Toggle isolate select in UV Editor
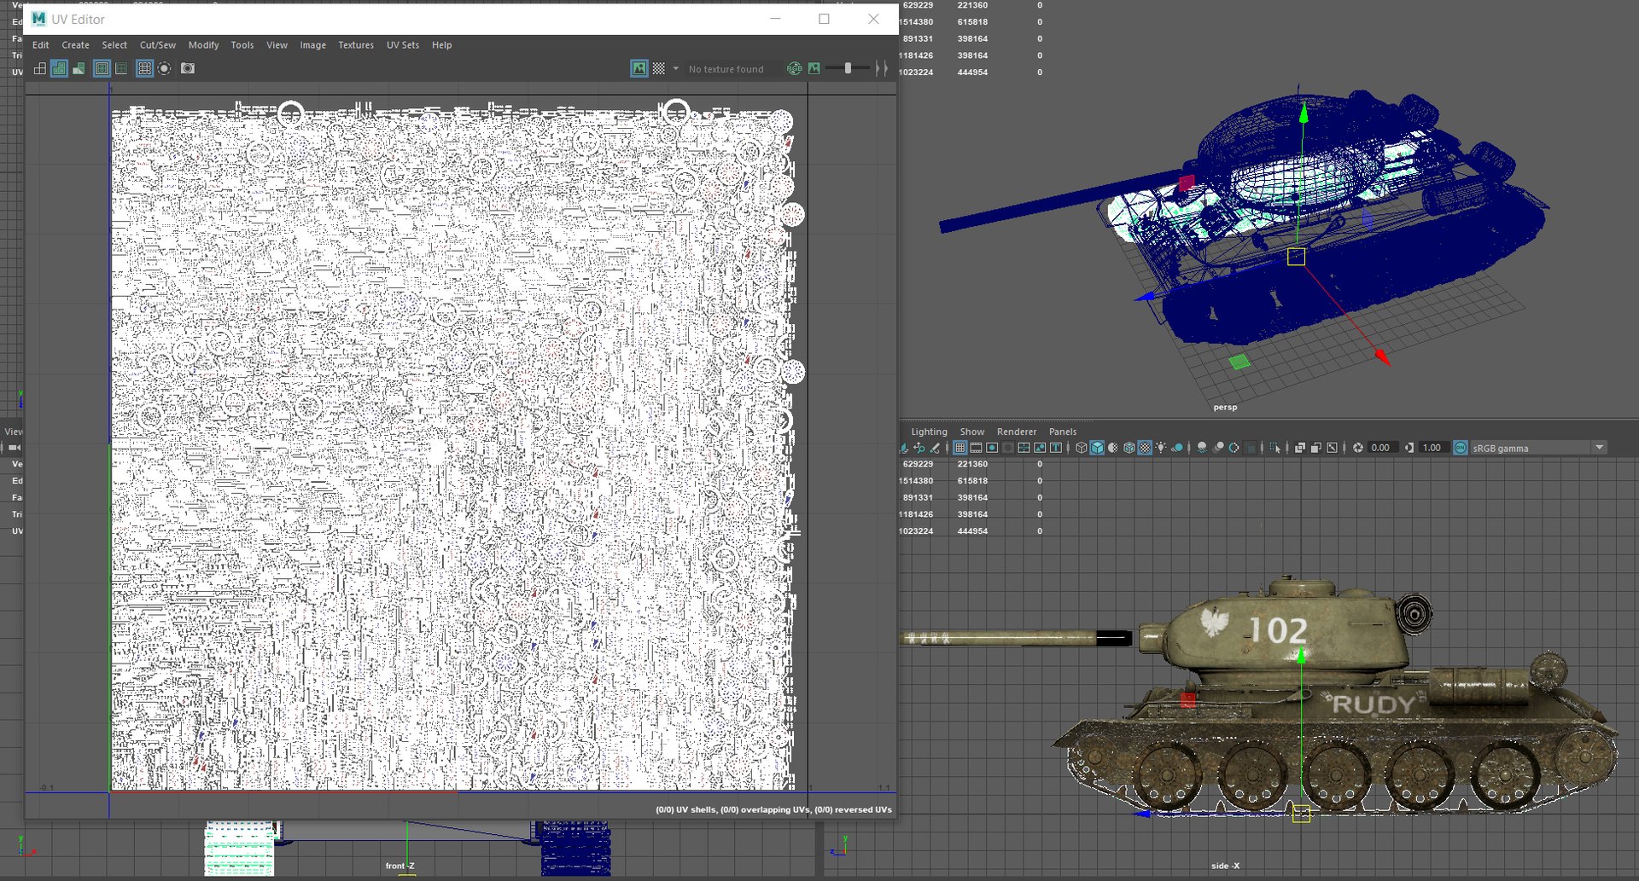Viewport: 1639px width, 881px height. [x=164, y=68]
